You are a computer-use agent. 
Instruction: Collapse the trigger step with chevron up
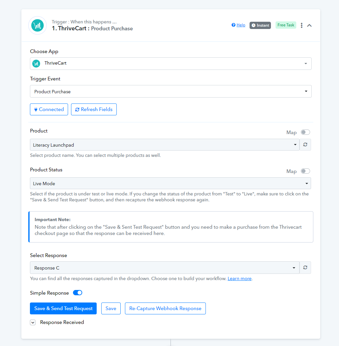(309, 25)
